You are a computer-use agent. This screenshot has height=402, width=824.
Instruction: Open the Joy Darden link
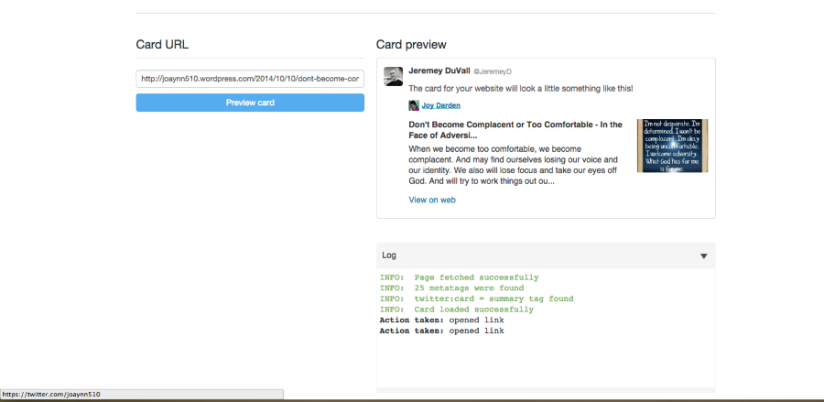440,105
